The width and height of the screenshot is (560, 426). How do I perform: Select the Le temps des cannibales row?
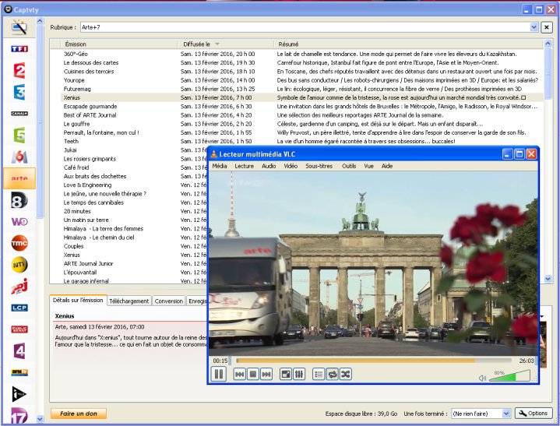pos(134,202)
